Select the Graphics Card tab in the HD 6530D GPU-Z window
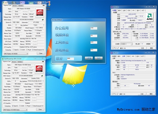Viewport: 158px width, 114px height. coord(7,5)
